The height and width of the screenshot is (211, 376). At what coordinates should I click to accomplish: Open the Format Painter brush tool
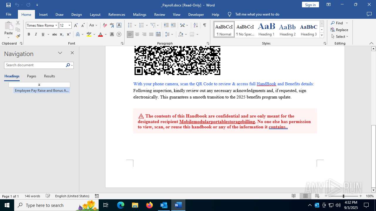[x=18, y=36]
